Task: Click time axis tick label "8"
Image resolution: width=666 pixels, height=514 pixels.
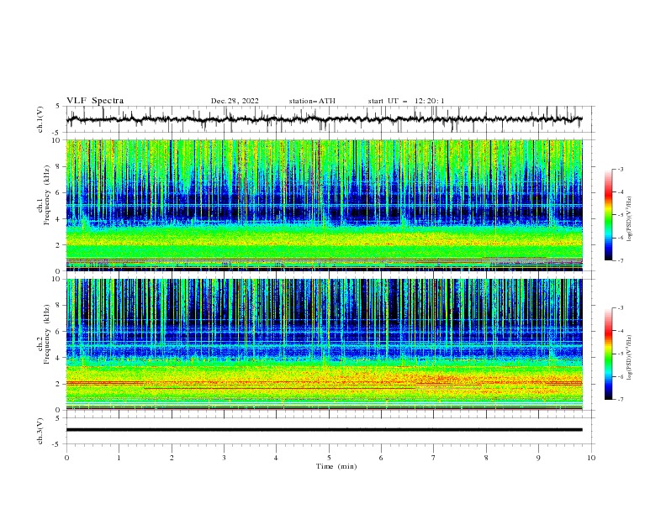Action: [486, 458]
